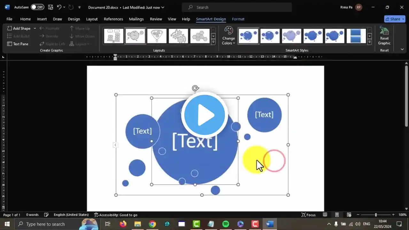The width and height of the screenshot is (409, 230).
Task: Click the zoom slider handle
Action: [376, 215]
